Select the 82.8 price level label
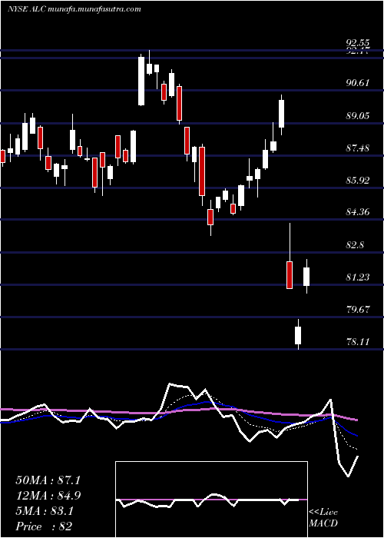 click(355, 245)
